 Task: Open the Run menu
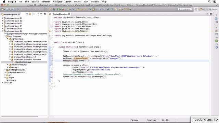coord(86,2)
